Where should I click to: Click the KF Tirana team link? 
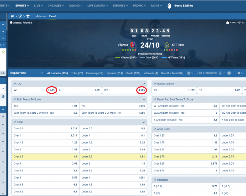click(178, 45)
